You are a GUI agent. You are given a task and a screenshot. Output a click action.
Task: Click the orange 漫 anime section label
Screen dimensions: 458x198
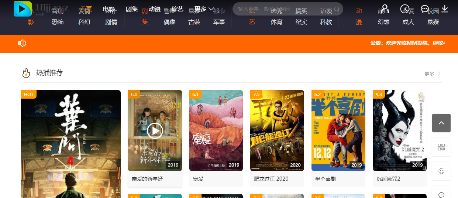pyautogui.click(x=359, y=22)
